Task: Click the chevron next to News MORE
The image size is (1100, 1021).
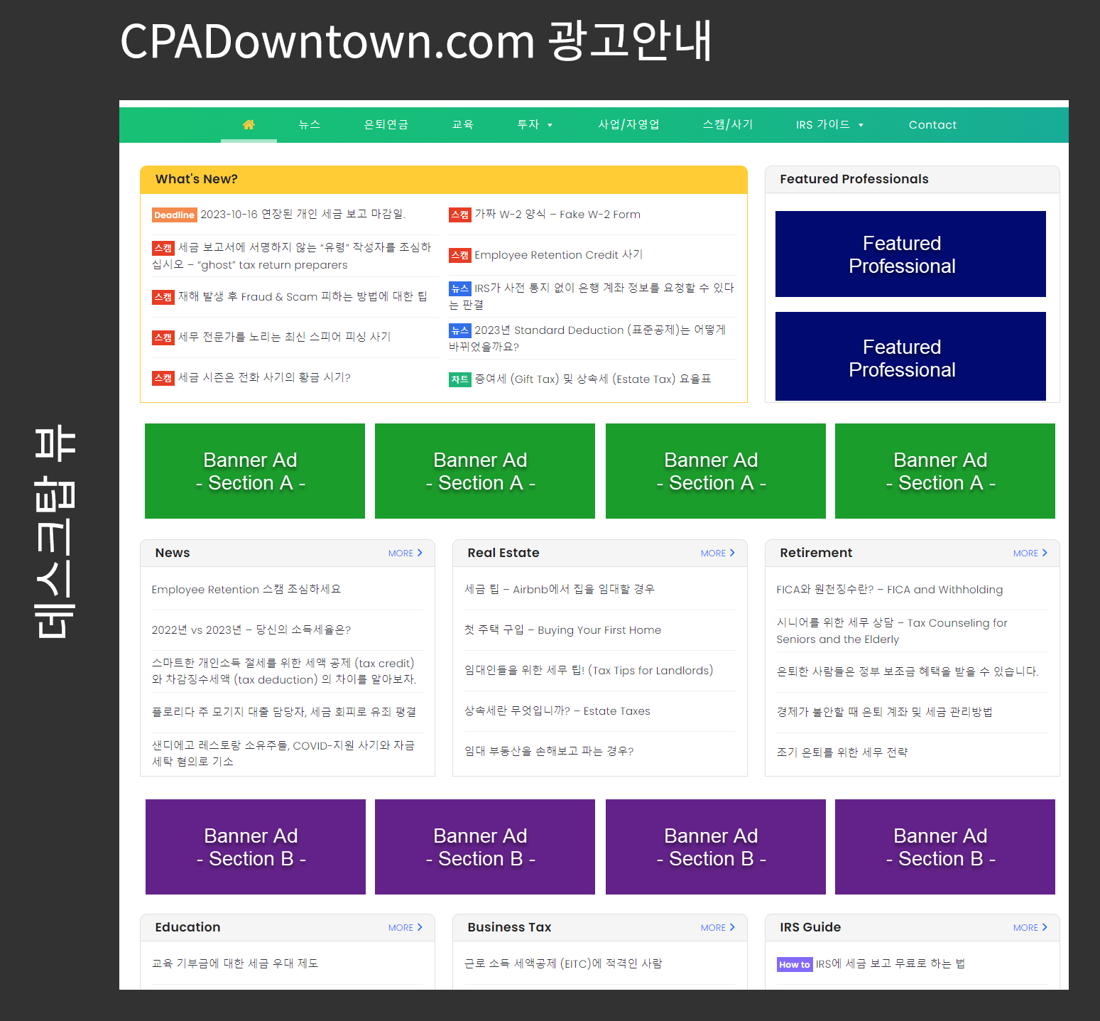Action: click(x=420, y=553)
